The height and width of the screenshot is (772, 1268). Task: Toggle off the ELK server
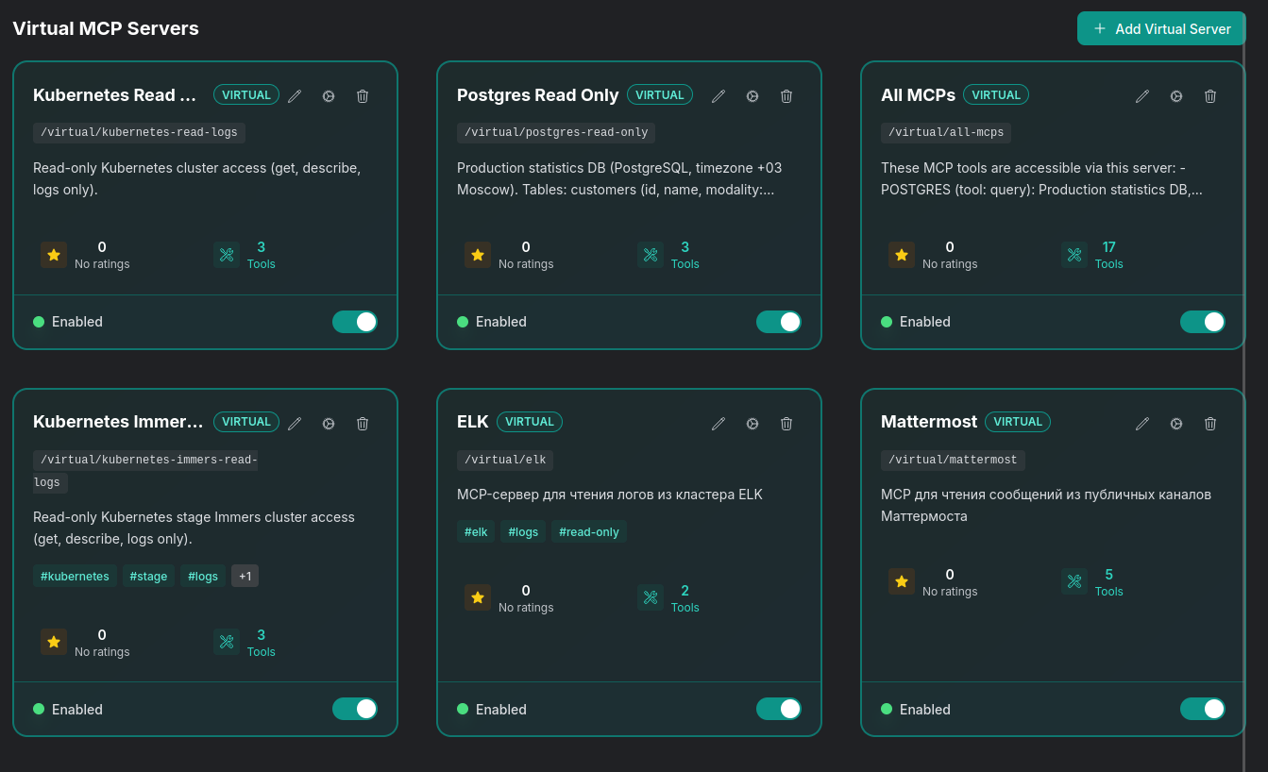tap(779, 709)
